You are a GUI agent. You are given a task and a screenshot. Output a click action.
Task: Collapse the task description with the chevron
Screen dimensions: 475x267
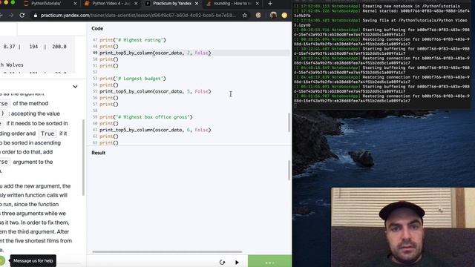point(75,87)
